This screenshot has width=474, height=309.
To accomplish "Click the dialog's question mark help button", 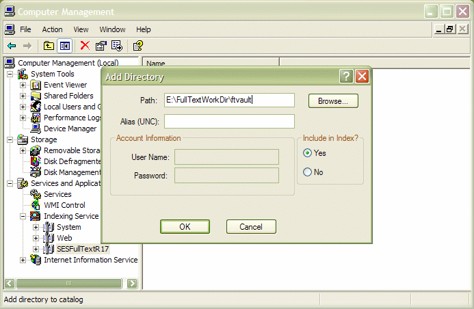I will [347, 77].
